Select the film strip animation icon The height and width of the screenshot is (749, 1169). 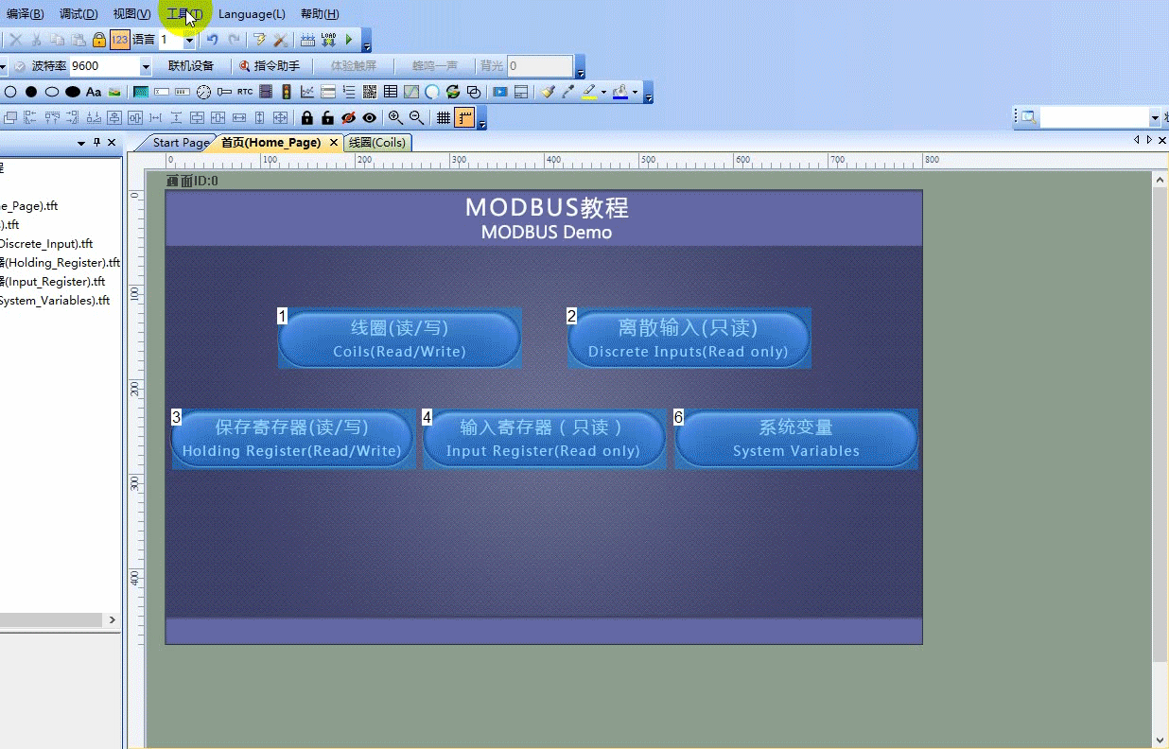pyautogui.click(x=266, y=92)
